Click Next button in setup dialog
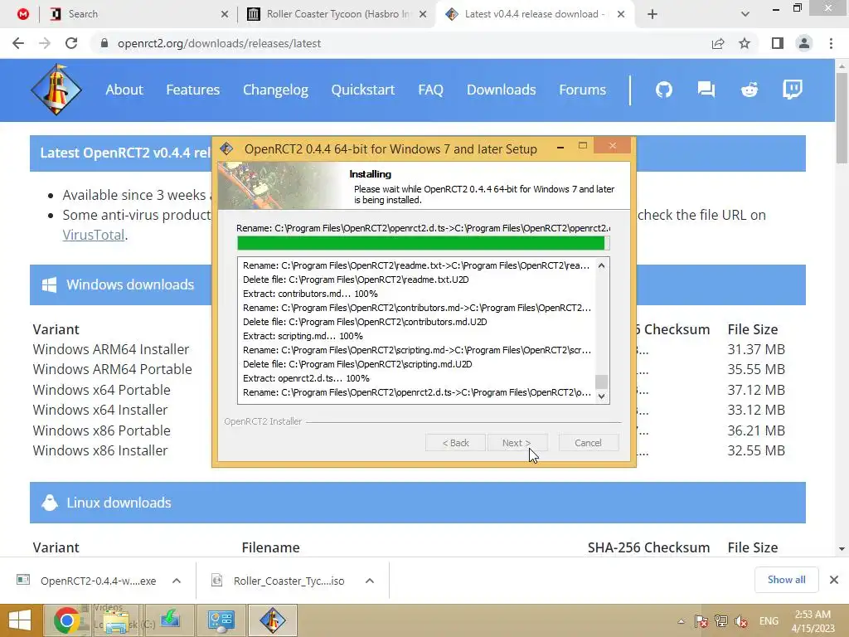 click(517, 443)
